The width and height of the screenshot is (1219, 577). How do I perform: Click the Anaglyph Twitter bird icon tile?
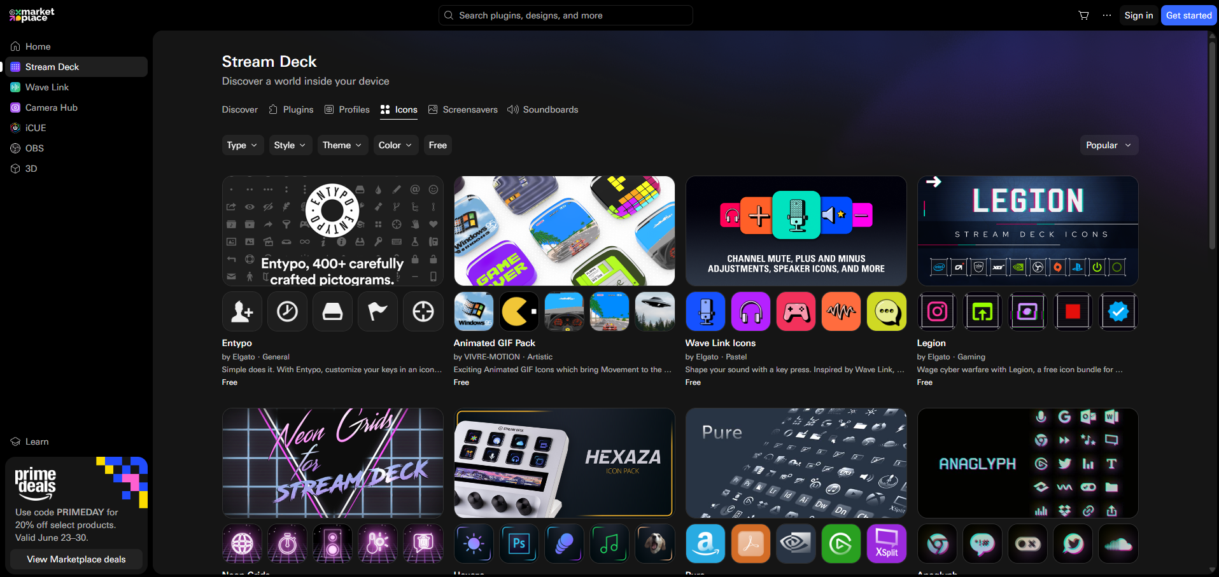click(1073, 544)
